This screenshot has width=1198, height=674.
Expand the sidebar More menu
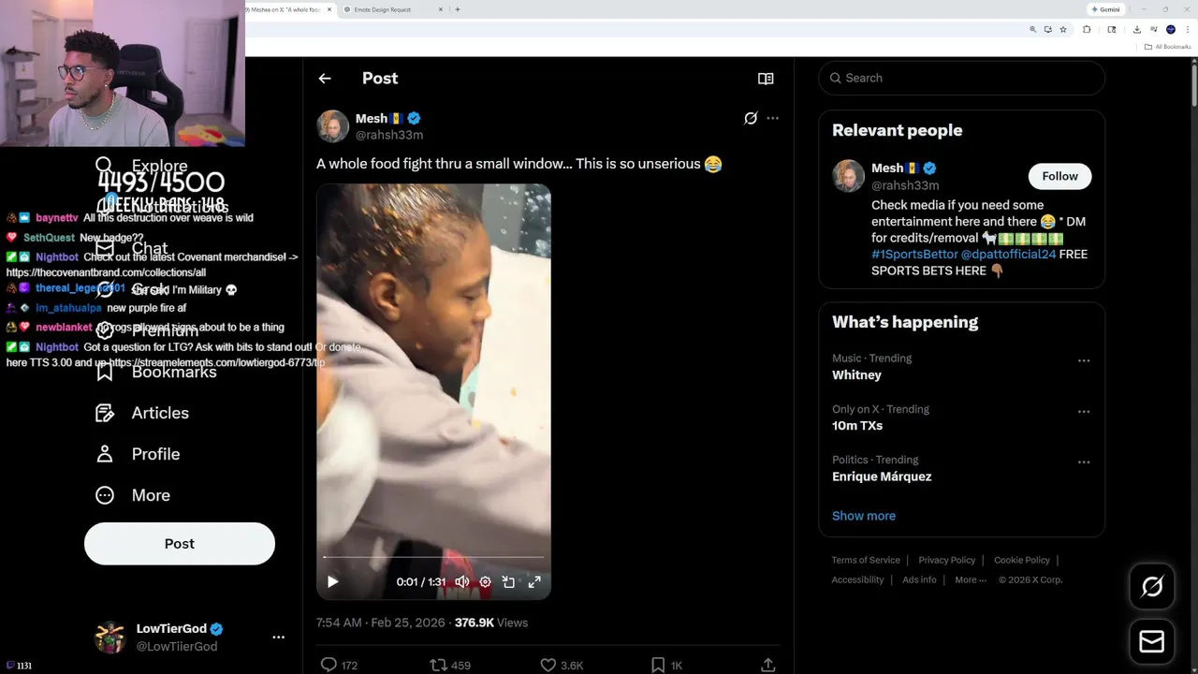click(133, 495)
